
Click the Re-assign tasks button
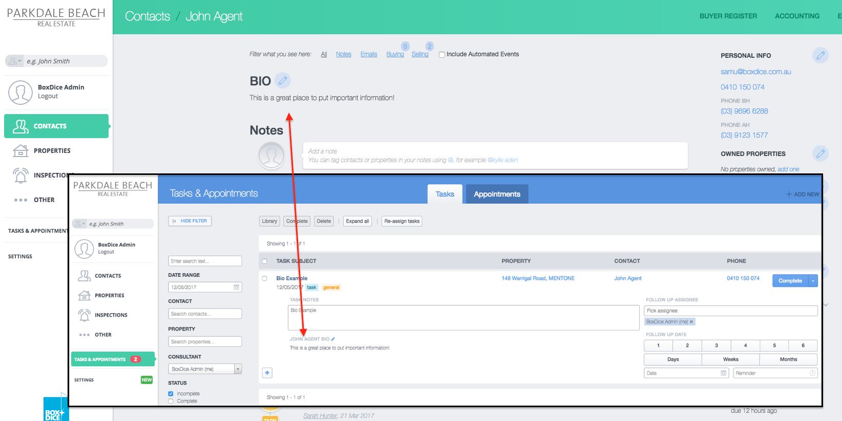point(402,221)
